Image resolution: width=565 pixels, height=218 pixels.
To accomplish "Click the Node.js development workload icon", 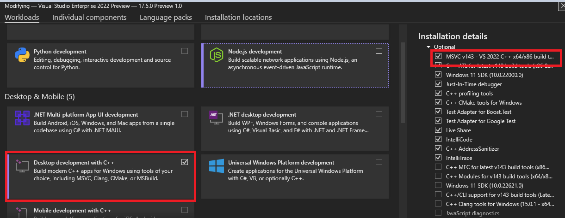I will tap(216, 55).
